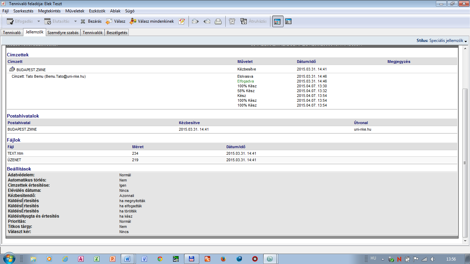Click the floppy disk taskbar icon

192,259
